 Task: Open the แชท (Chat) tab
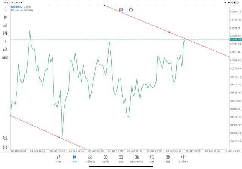point(152,158)
